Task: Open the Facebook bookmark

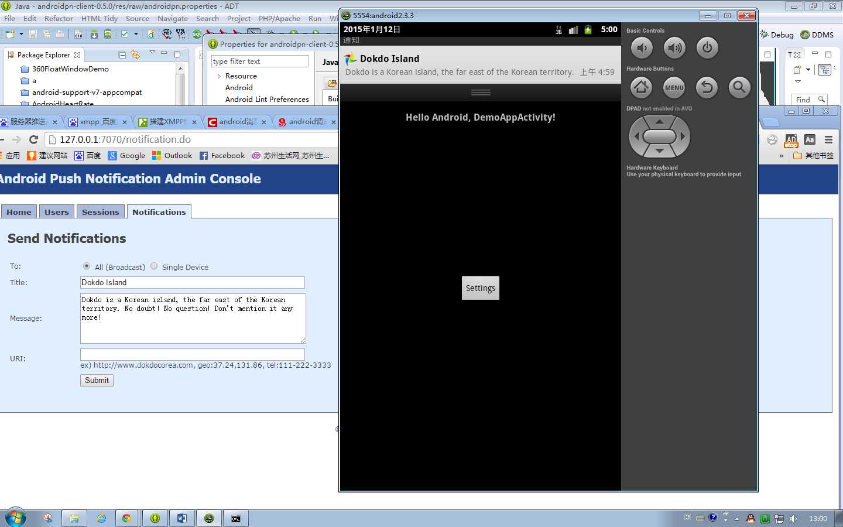Action: (222, 156)
